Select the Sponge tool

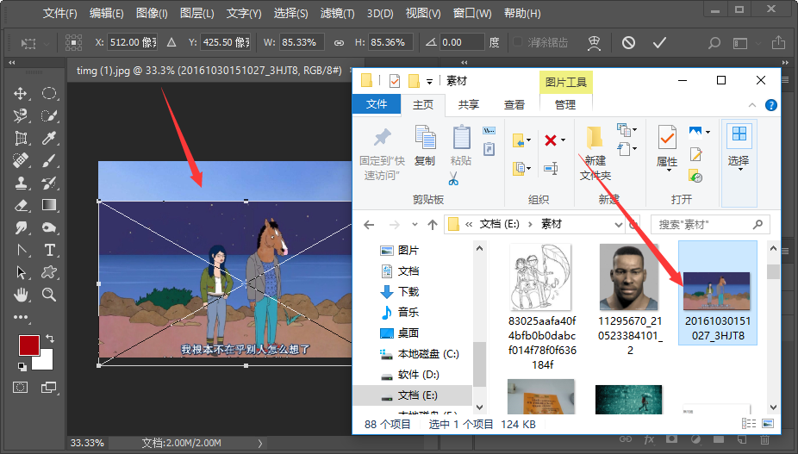point(49,227)
